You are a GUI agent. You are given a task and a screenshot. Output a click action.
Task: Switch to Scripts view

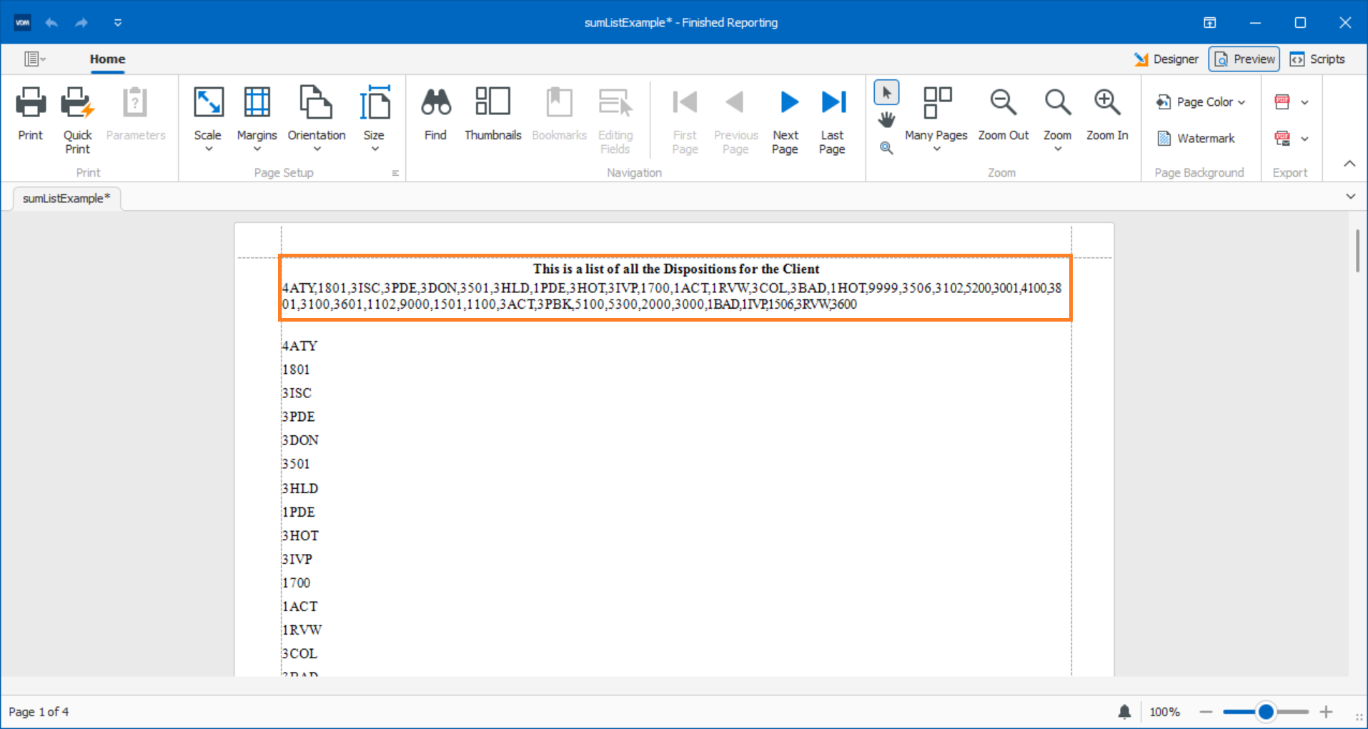point(1318,59)
